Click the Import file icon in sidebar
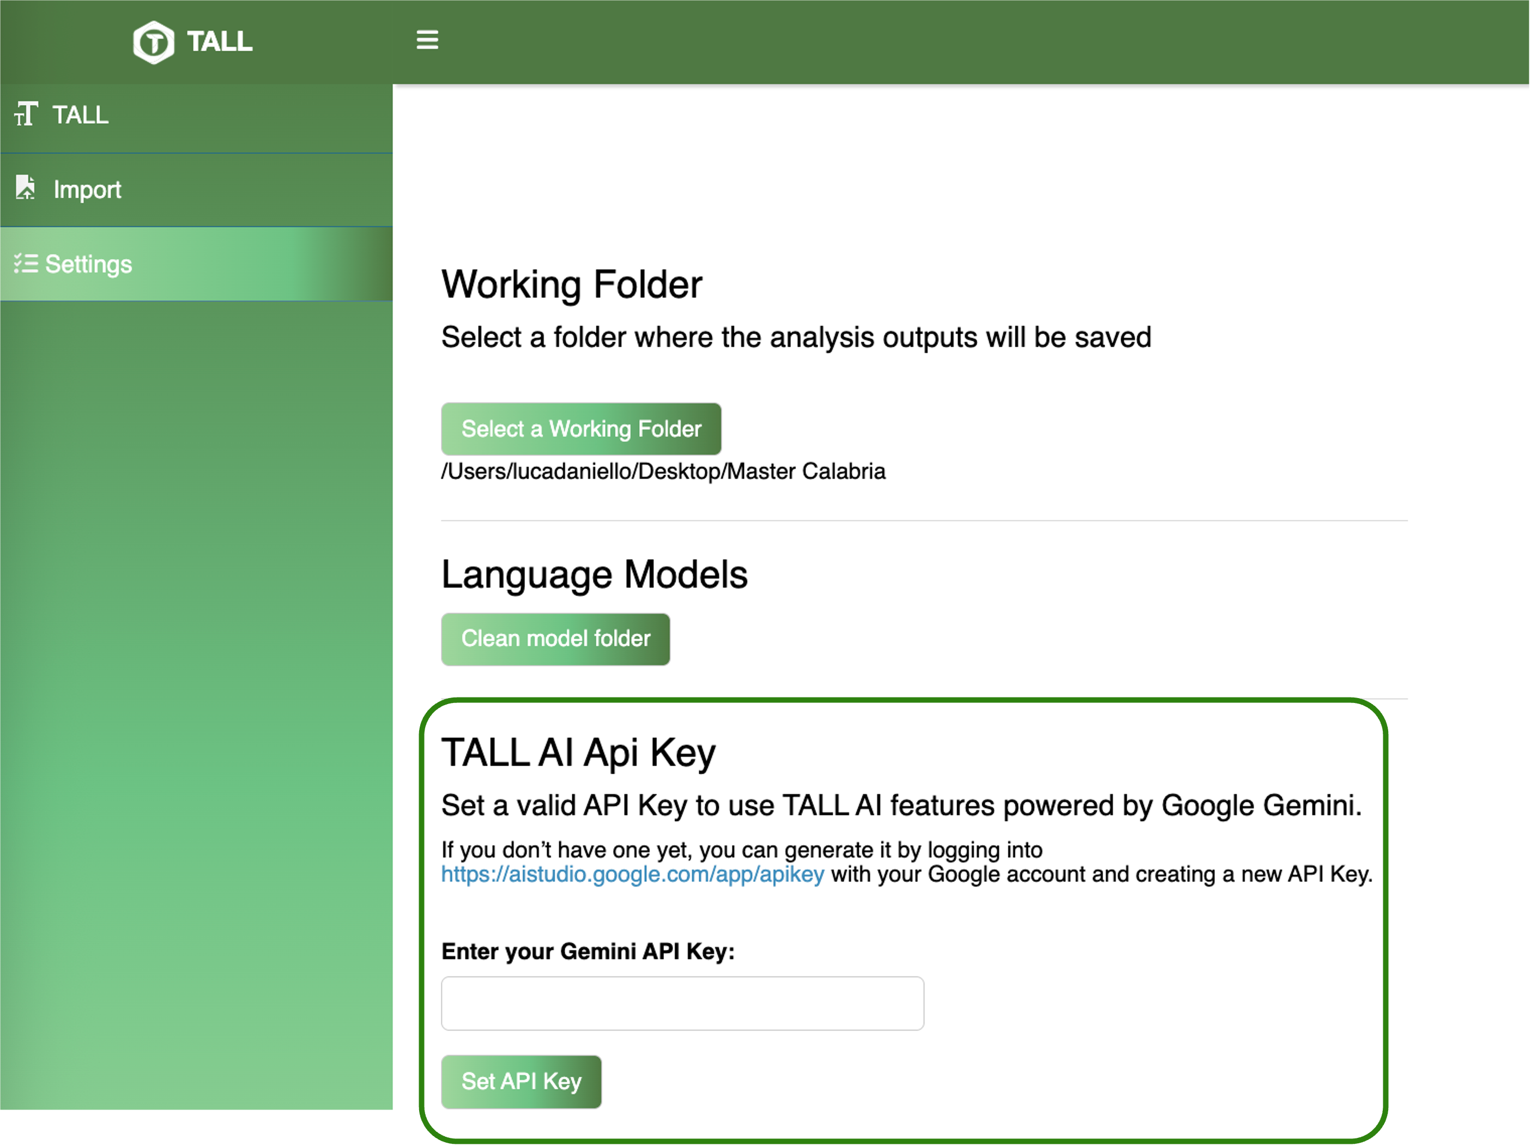1531x1146 pixels. coord(26,187)
